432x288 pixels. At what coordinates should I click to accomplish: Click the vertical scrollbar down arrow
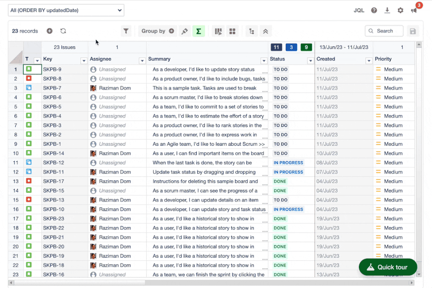pos(419,274)
